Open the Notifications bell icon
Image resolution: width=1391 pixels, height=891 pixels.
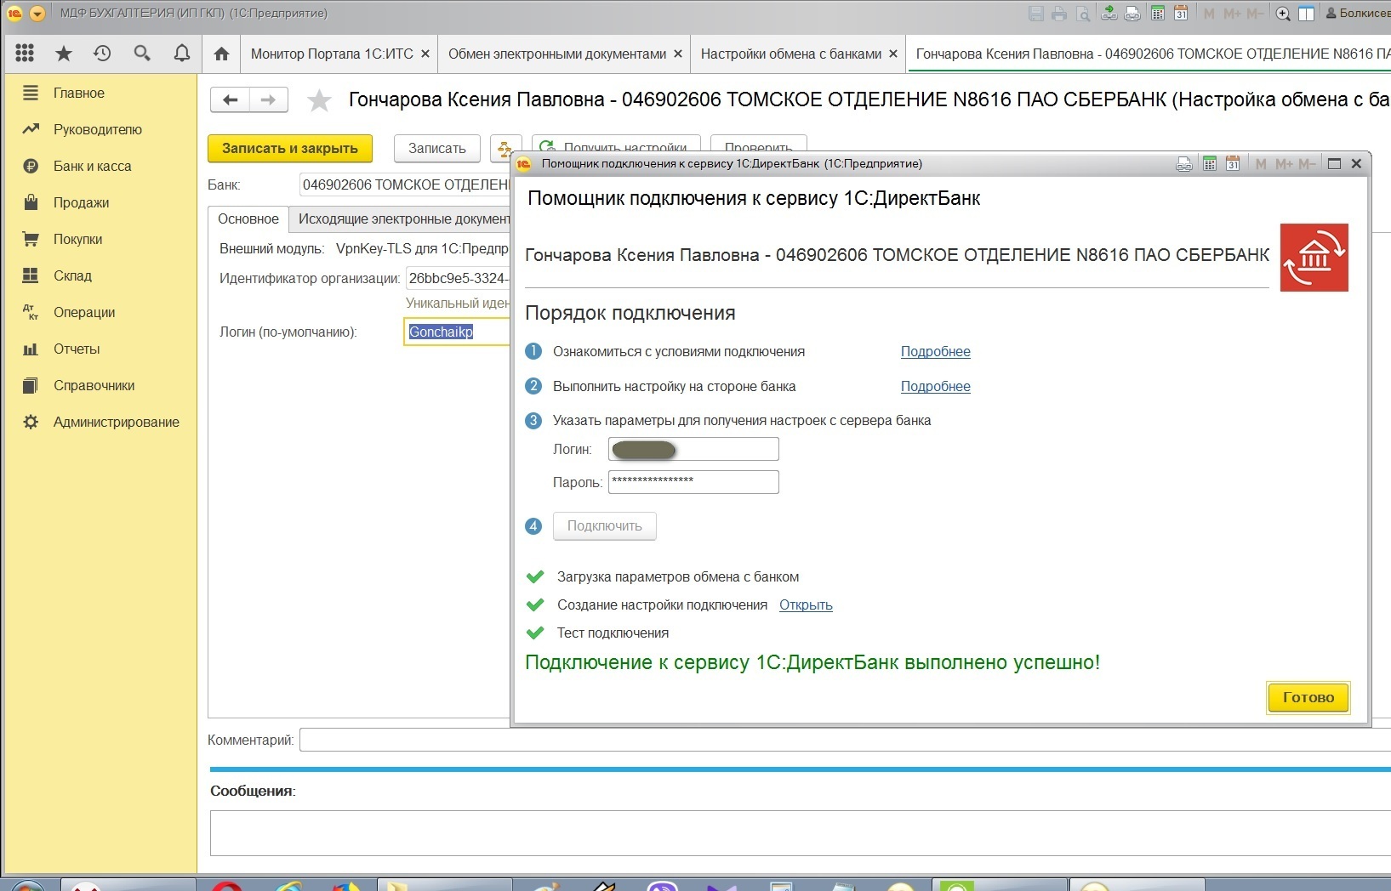(x=181, y=54)
